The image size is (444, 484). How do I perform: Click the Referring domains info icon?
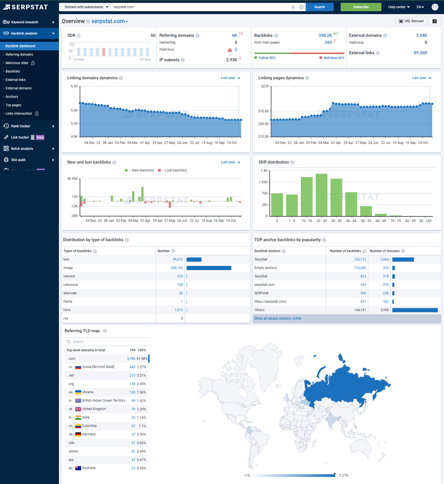(198, 36)
